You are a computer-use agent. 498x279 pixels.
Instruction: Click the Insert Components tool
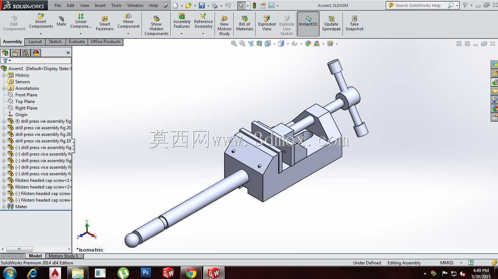pos(41,21)
